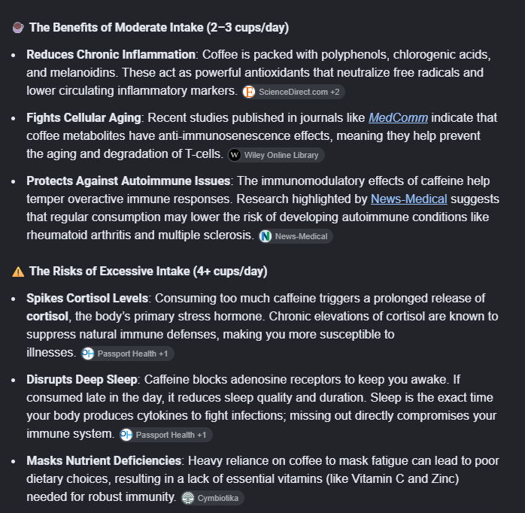
Task: Open the underlined News-Medical link in the Autoimmune bullet
Action: (409, 199)
